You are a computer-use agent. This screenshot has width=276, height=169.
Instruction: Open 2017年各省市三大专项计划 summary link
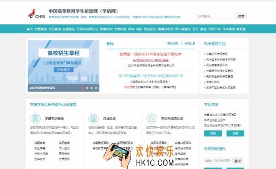pos(150,76)
